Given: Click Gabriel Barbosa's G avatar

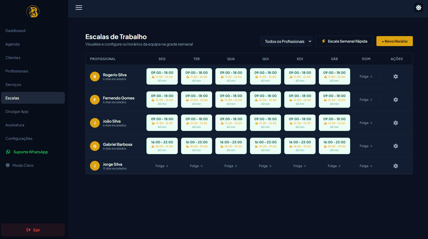Looking at the screenshot, I should [95, 146].
